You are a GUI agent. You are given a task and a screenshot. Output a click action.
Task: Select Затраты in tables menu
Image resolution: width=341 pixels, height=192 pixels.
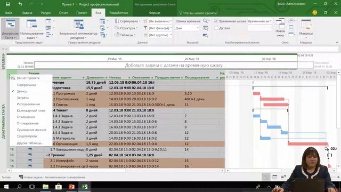[x=22, y=98]
